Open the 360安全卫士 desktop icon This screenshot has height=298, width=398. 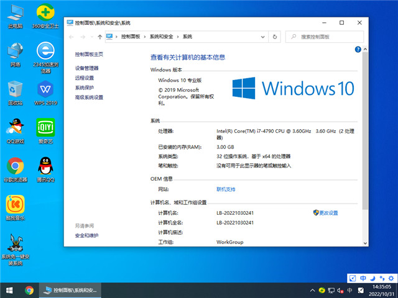tap(44, 14)
